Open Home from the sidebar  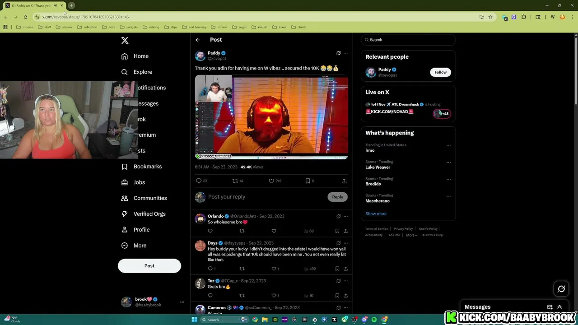(x=135, y=56)
